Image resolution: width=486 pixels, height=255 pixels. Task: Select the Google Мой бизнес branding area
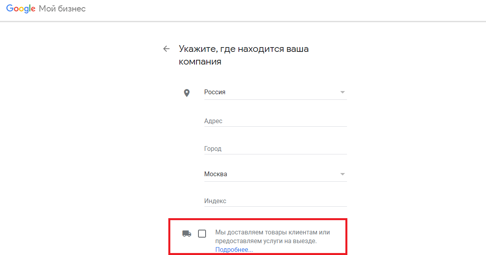point(46,8)
